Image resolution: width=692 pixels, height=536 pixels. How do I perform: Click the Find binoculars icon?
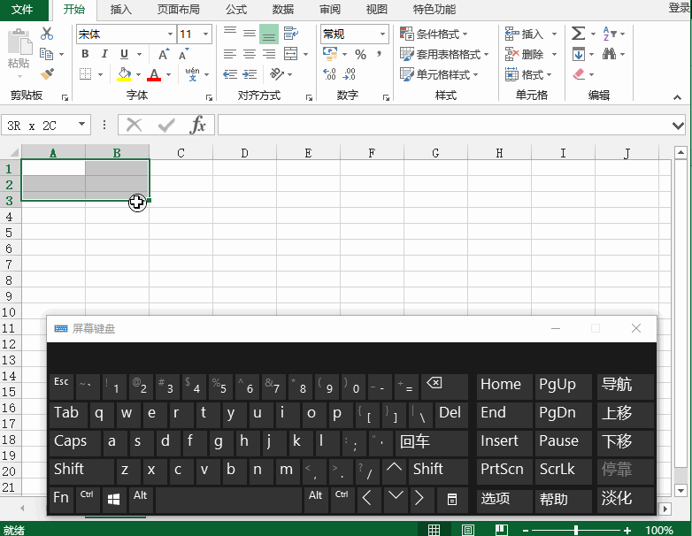(609, 55)
